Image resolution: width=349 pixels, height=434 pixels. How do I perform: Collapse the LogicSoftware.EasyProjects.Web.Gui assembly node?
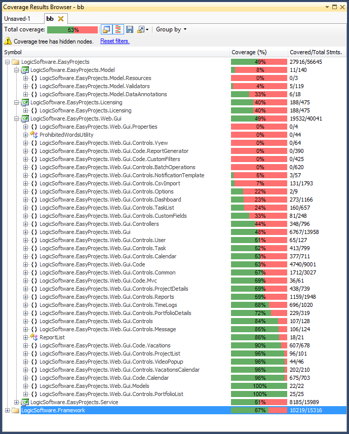(17, 119)
